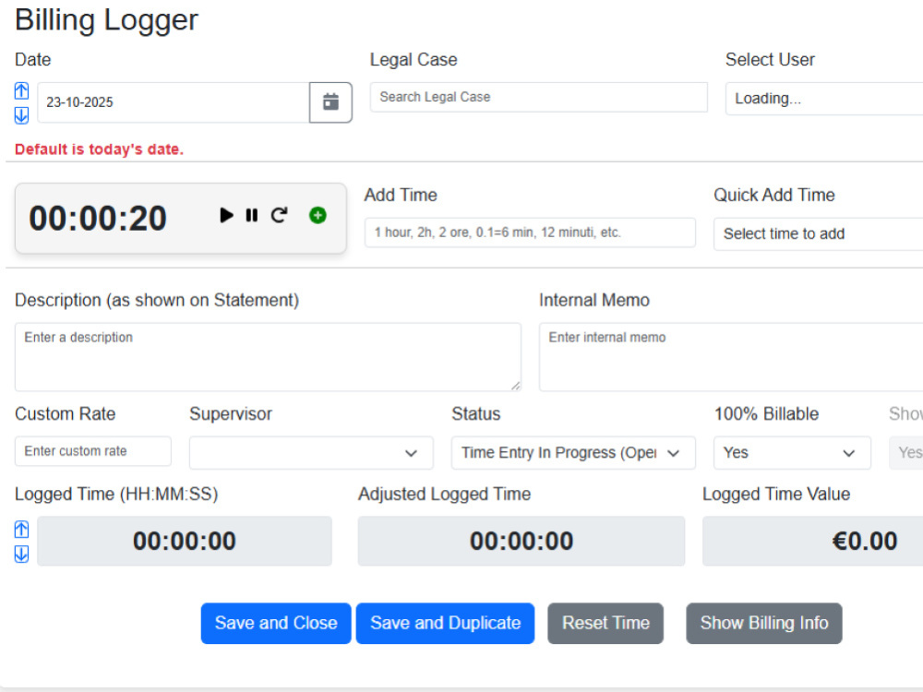Decrease logged time with down-arrow icon
923x692 pixels.
click(21, 554)
